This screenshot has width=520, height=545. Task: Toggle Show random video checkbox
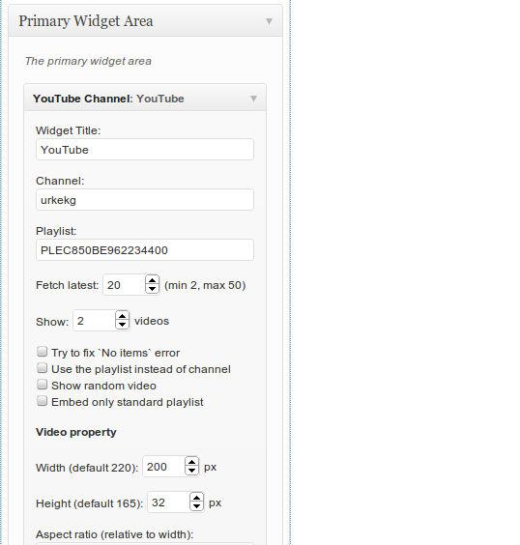coord(43,384)
